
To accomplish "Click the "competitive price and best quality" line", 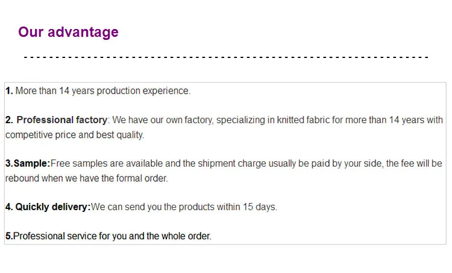I will point(75,135).
